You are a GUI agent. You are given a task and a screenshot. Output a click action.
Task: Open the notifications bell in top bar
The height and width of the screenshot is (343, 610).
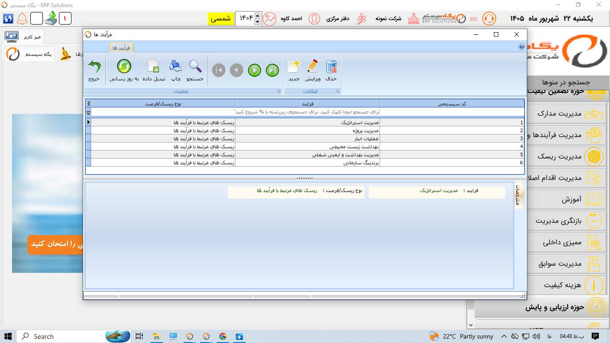click(x=22, y=18)
